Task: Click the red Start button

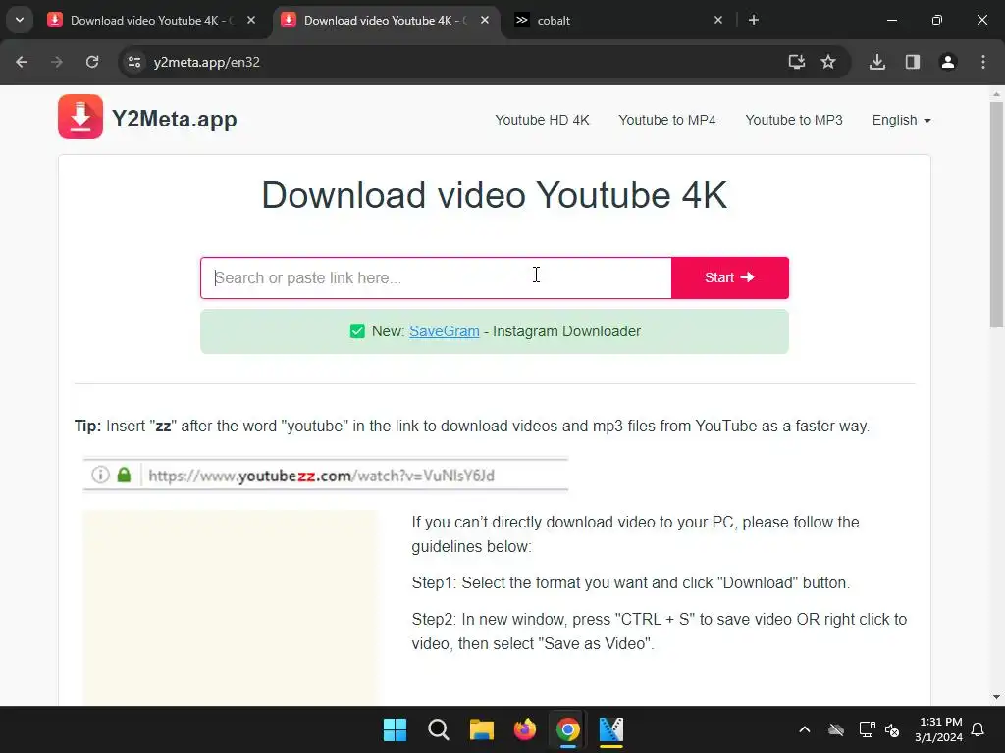Action: [x=730, y=277]
